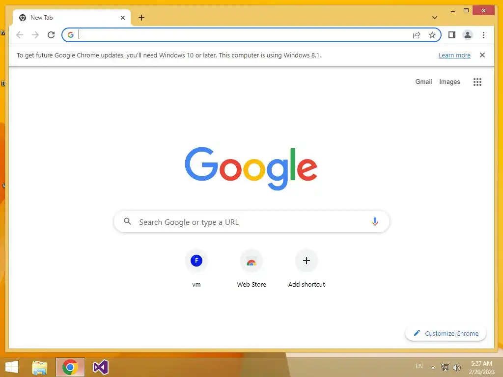Open the taskbar clock showing 5:27 AM

pos(481,368)
